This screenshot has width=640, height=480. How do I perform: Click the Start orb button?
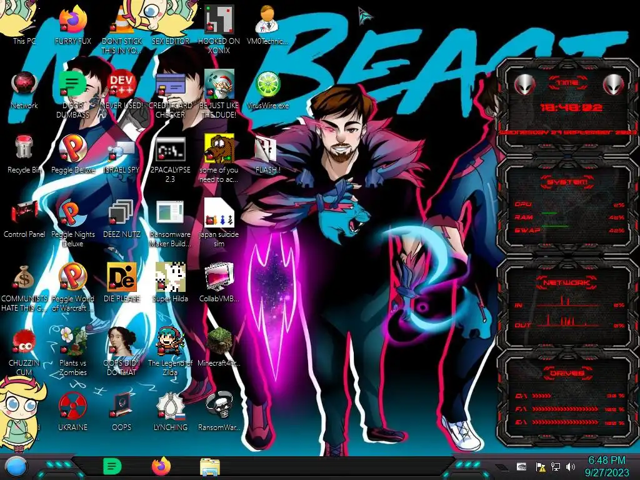[16, 467]
